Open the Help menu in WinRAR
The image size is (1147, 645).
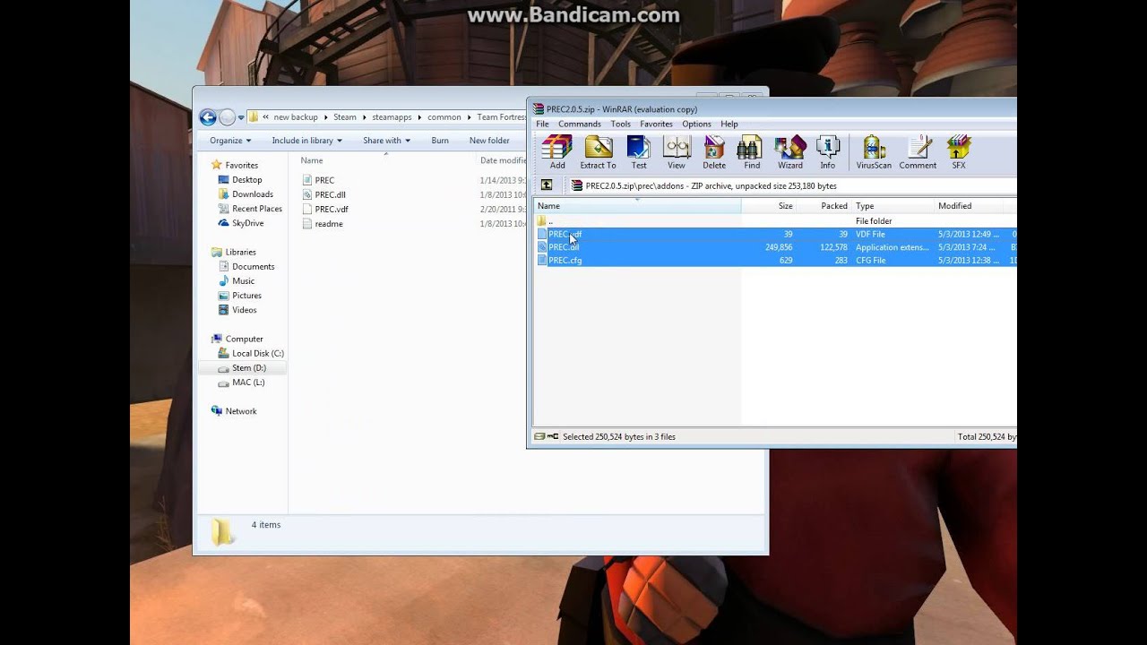click(729, 124)
